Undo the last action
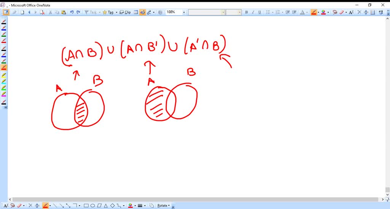Image resolution: width=390 pixels, height=209 pixels. tap(72, 12)
